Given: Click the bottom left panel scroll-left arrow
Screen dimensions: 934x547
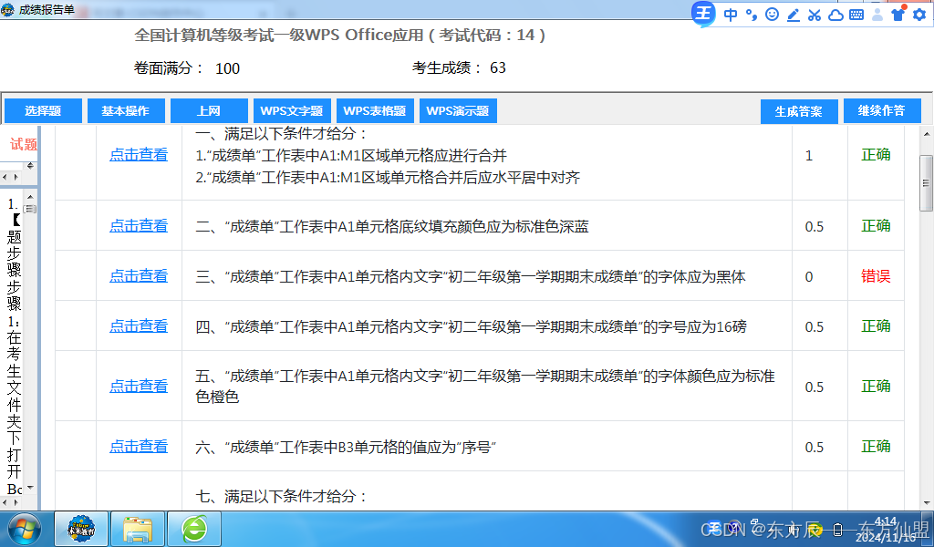Looking at the screenshot, I should coord(5,503).
